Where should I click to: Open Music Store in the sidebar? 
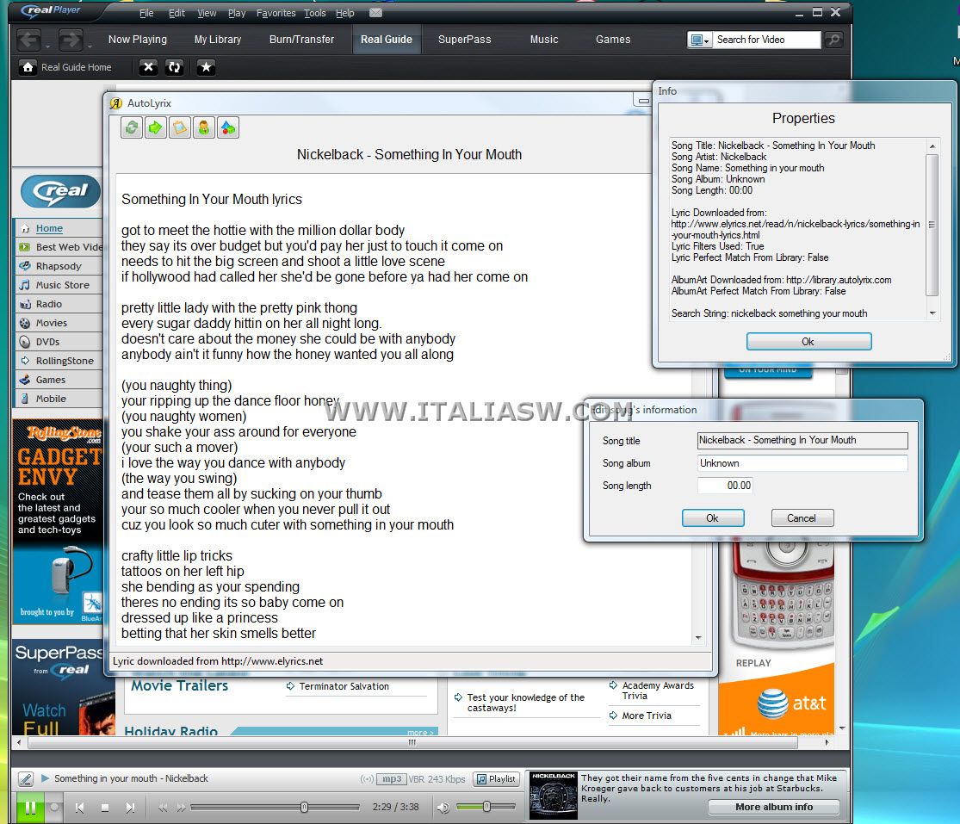pos(63,285)
